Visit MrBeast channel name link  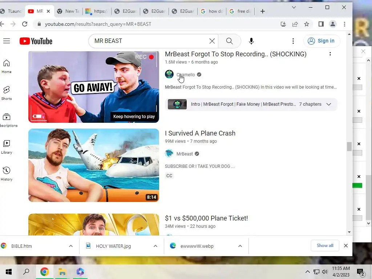(185, 154)
